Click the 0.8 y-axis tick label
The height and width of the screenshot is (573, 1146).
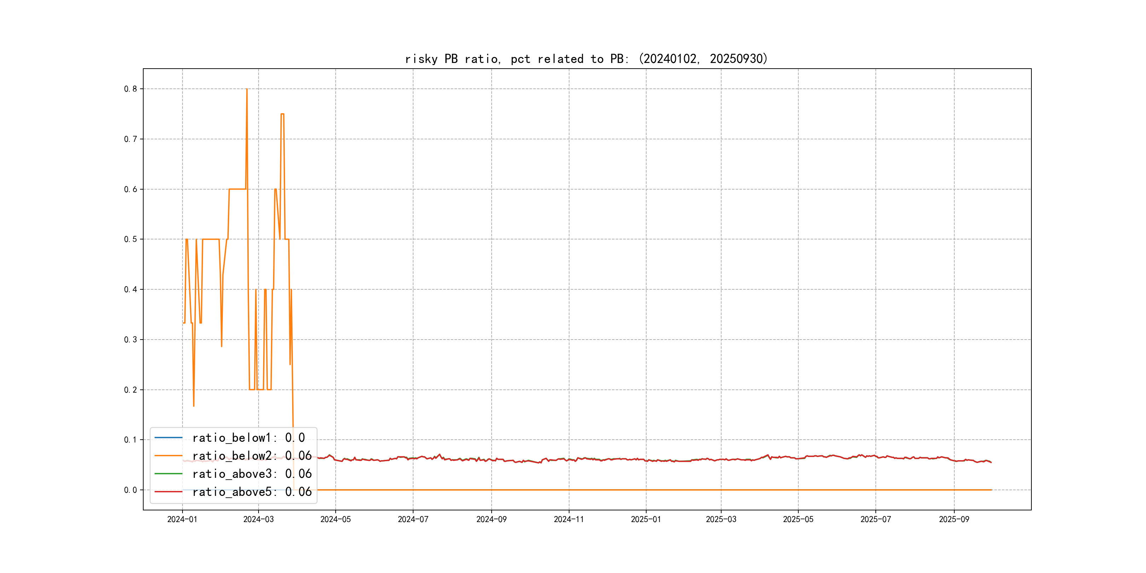(x=131, y=89)
